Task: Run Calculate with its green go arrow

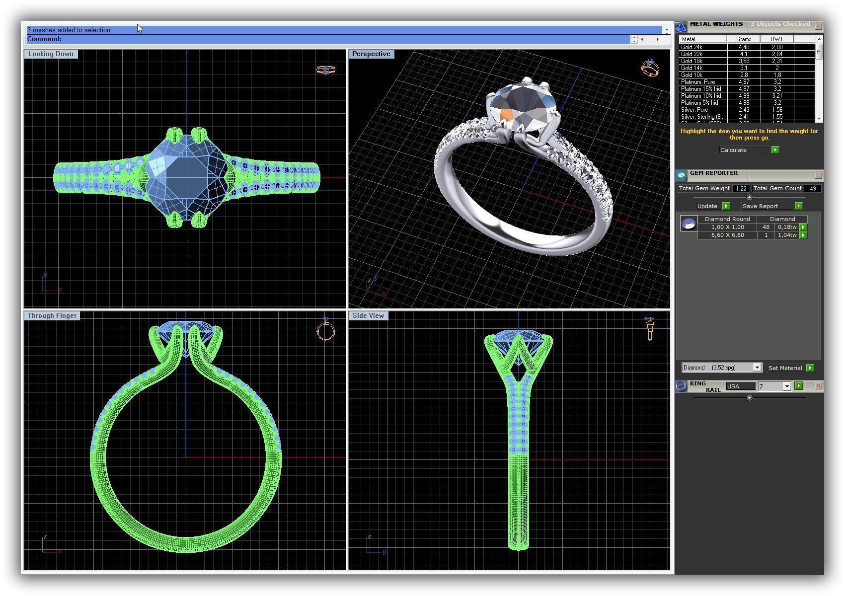Action: 775,149
